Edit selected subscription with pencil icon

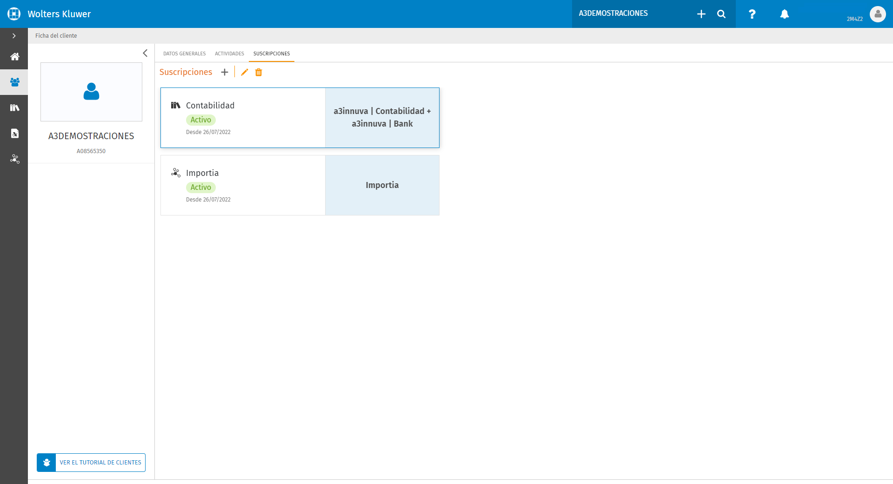point(245,72)
